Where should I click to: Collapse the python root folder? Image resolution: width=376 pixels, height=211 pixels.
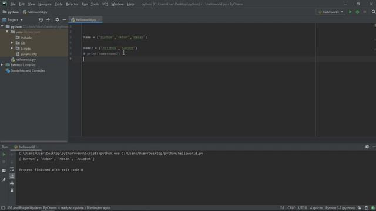click(2, 26)
